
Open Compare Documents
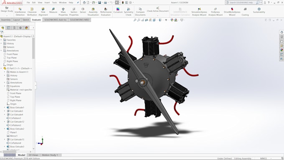140,12
